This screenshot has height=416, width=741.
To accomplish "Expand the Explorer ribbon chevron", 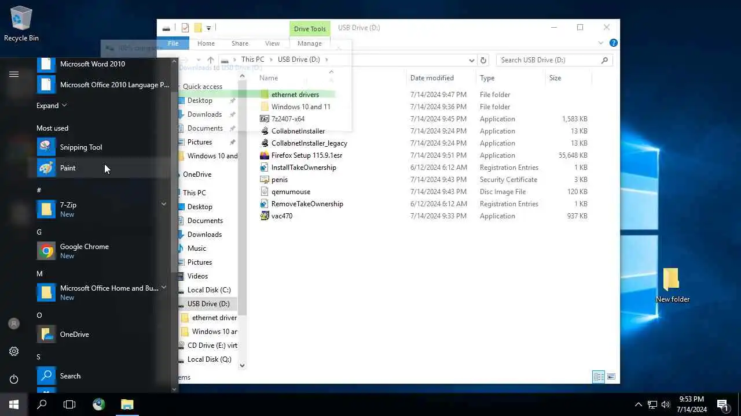I will coord(601,43).
